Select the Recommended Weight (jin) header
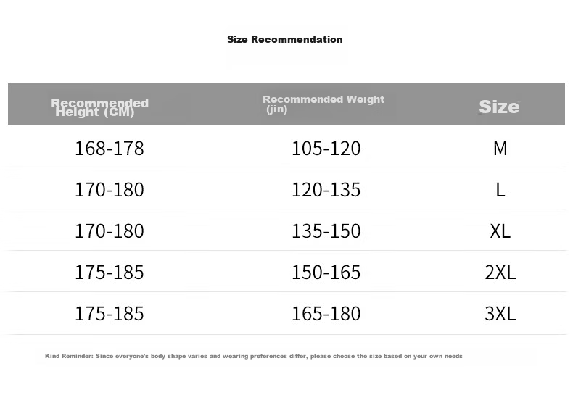The height and width of the screenshot is (411, 573). tap(323, 104)
